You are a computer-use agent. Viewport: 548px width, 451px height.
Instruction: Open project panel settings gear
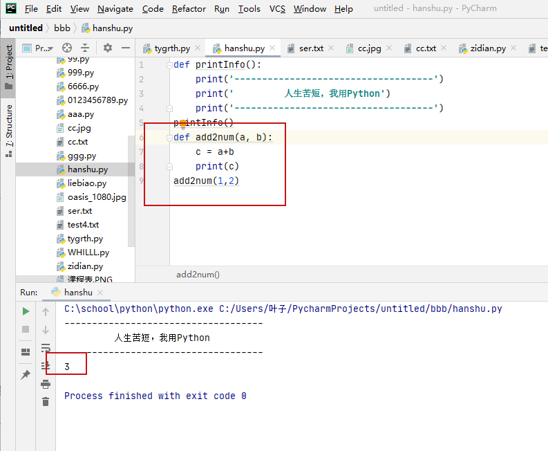tap(108, 48)
